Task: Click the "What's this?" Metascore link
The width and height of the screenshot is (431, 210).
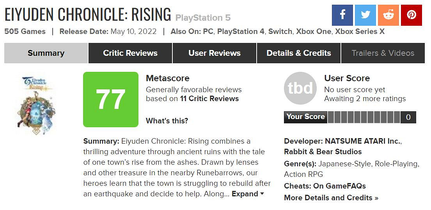Action: pos(167,121)
